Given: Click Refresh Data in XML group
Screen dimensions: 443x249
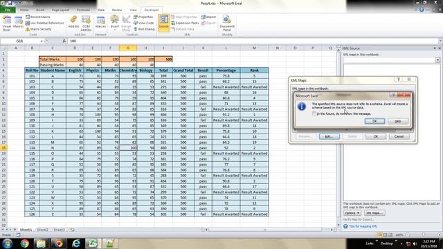Looking at the screenshot, I should tap(183, 29).
